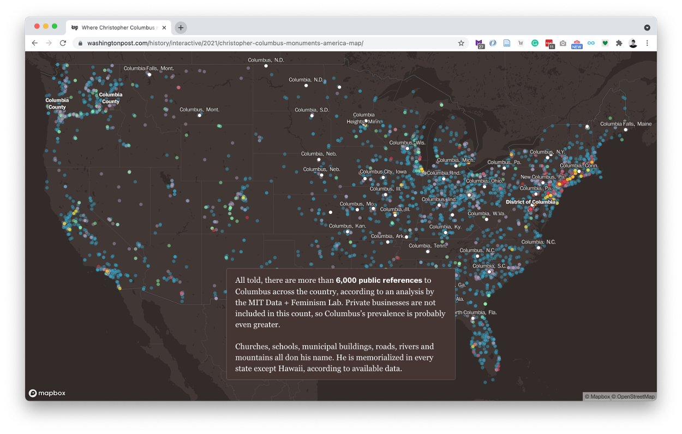View site info via the lock icon

[80, 43]
